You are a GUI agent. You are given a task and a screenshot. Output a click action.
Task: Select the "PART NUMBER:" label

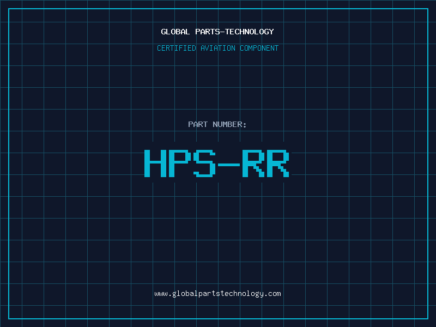pos(217,124)
